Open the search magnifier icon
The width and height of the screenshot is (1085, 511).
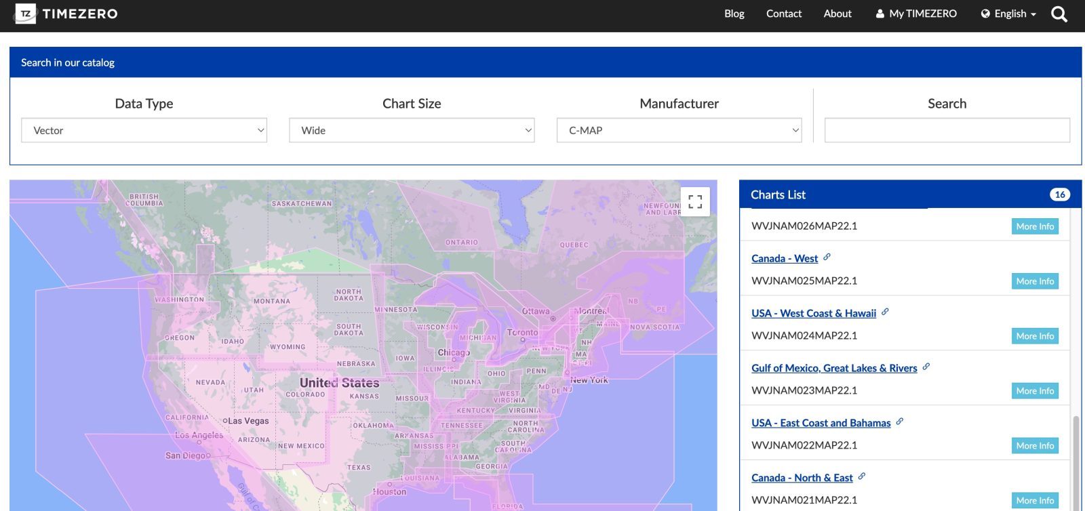(1059, 14)
